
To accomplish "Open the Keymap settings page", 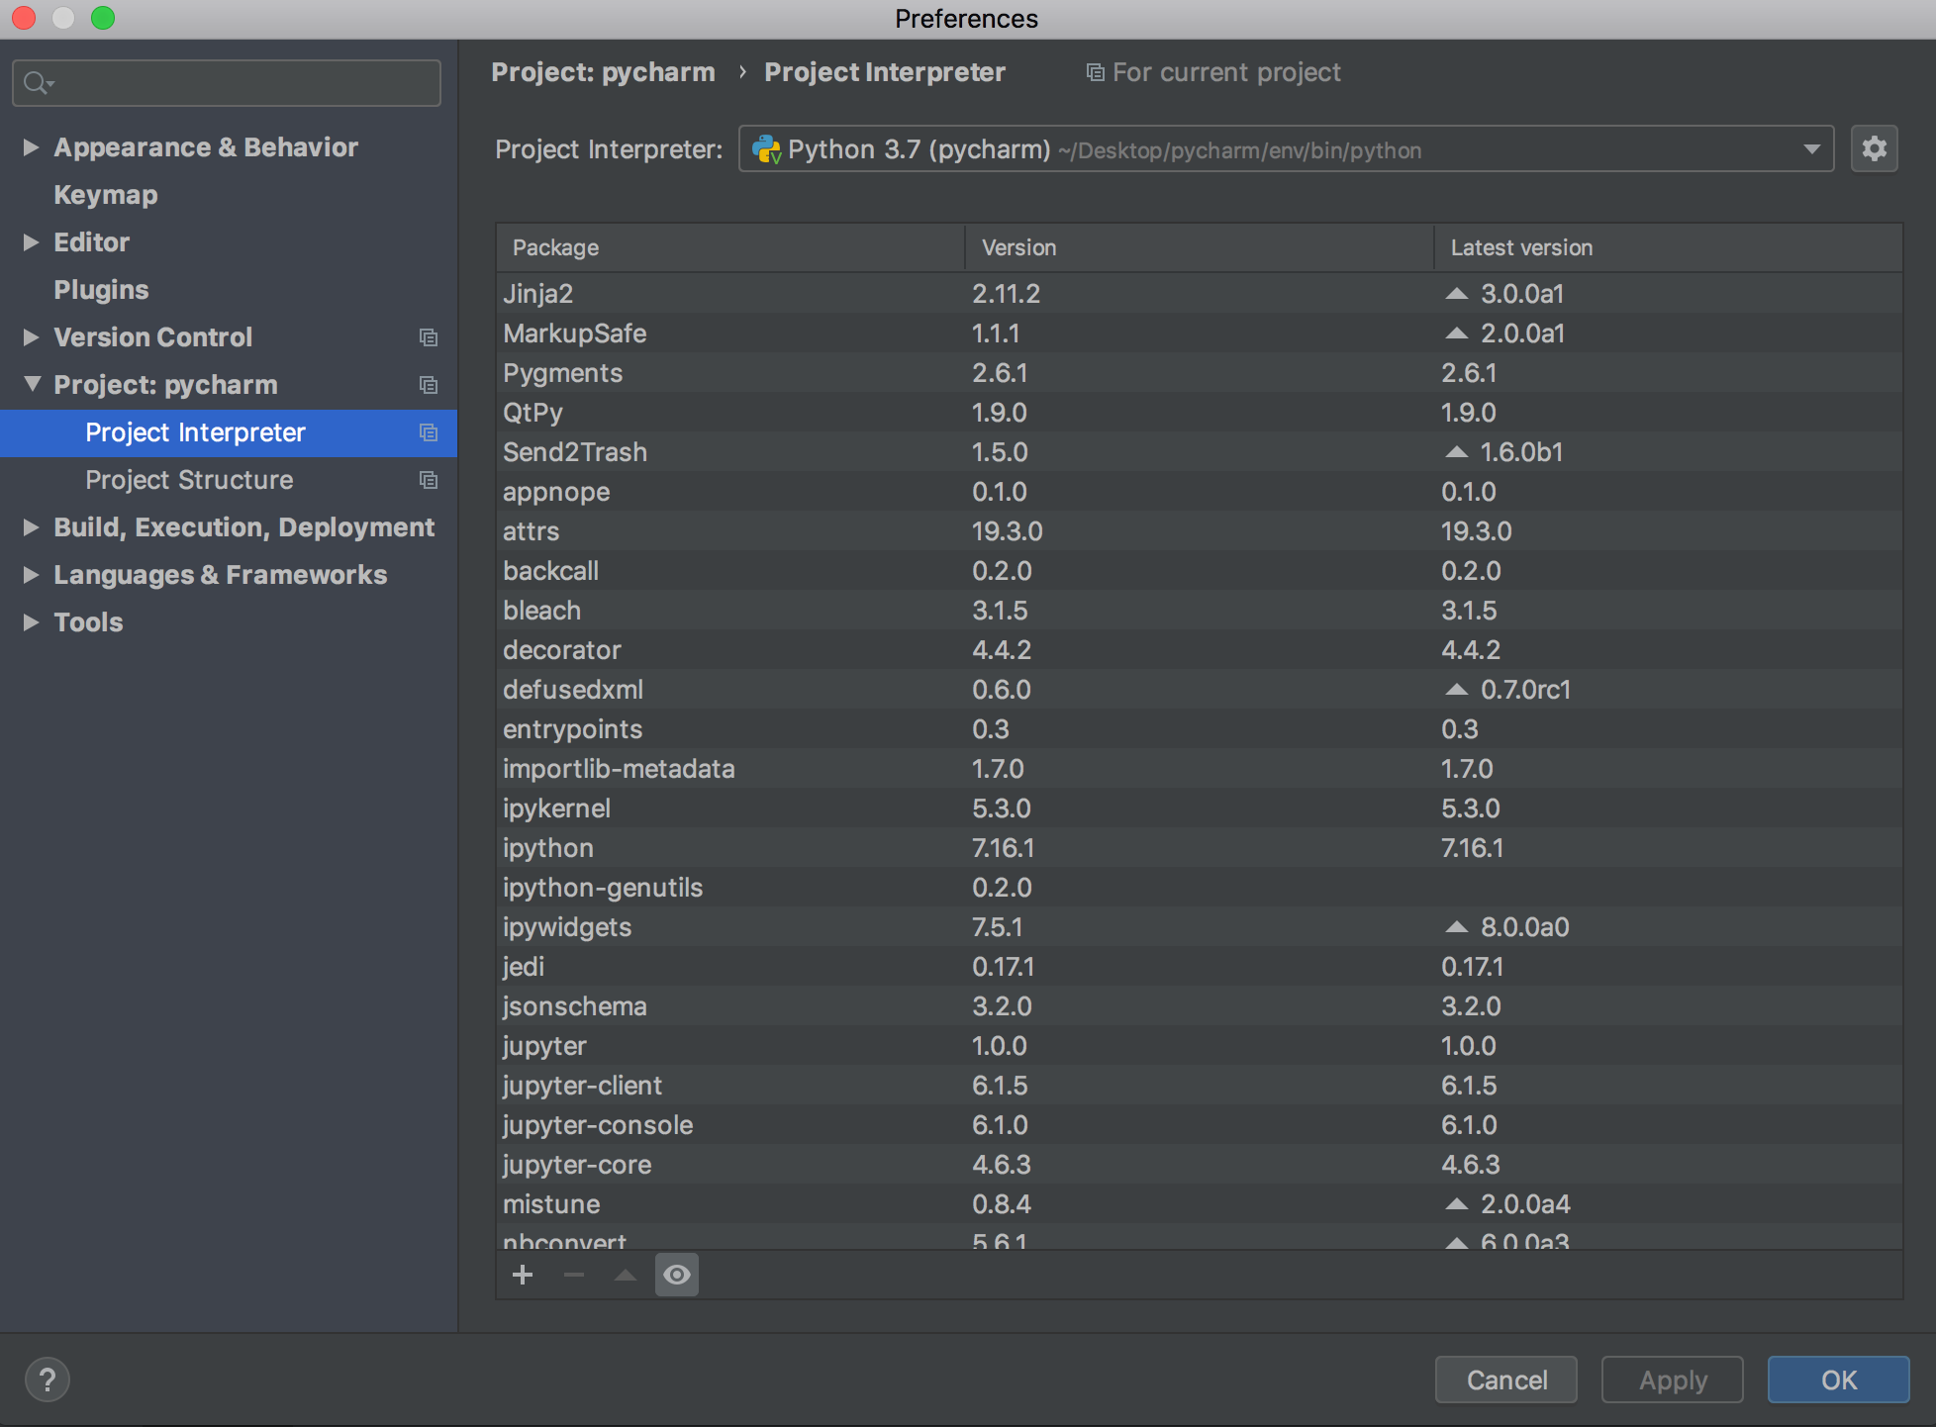I will [106, 195].
